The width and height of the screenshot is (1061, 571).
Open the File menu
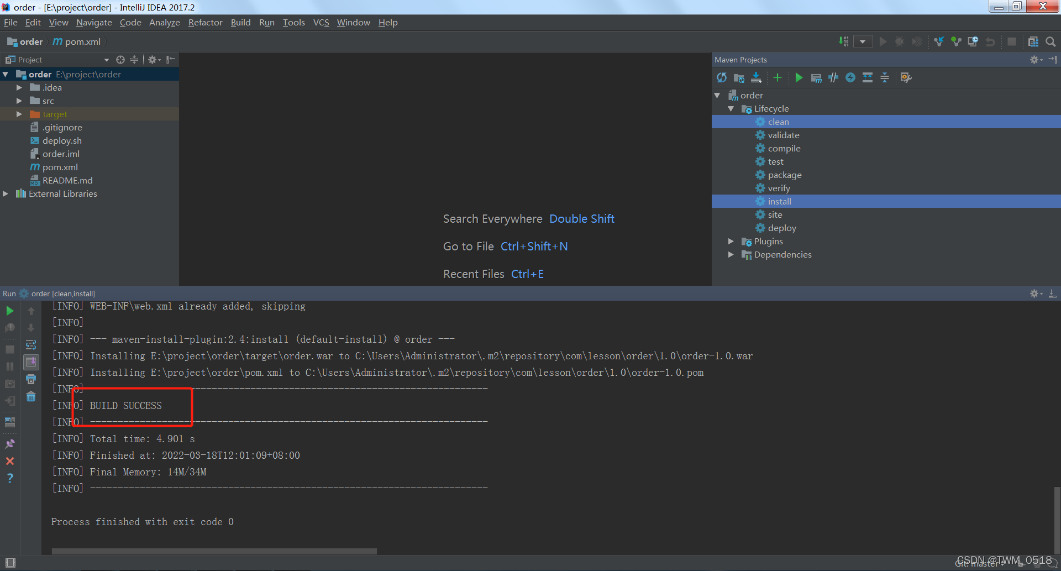pyautogui.click(x=10, y=23)
